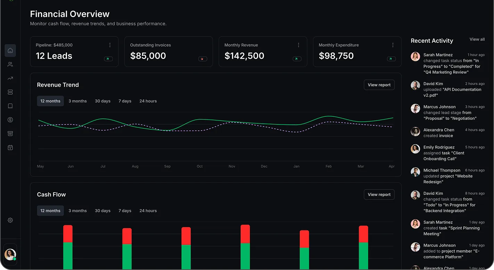Click View report in Cash Flow
Image resolution: width=494 pixels, height=270 pixels.
click(379, 195)
